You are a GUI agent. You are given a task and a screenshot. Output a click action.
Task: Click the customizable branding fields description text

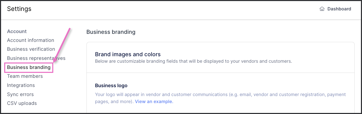click(x=193, y=61)
